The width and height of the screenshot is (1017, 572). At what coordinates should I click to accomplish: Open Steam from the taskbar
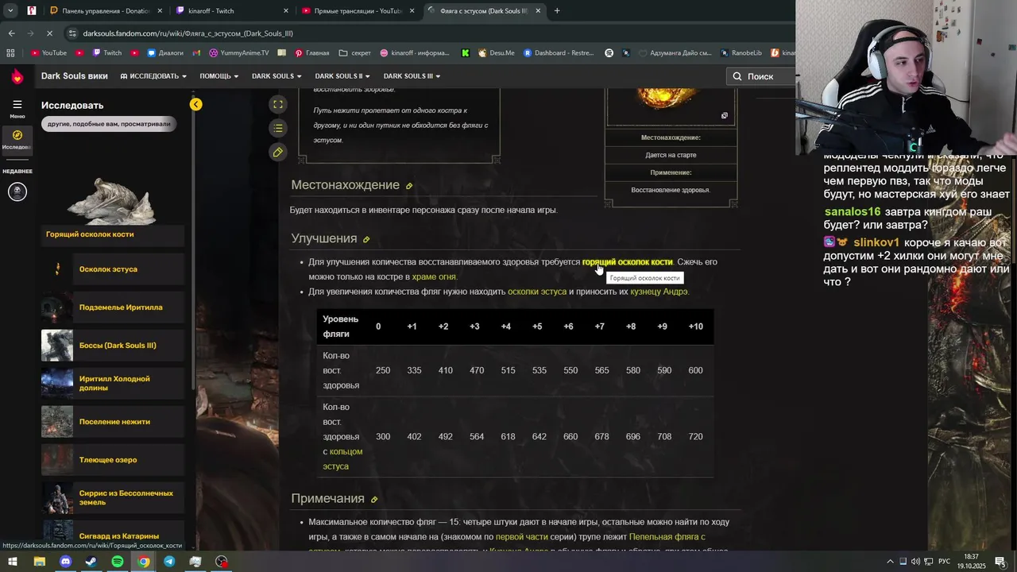[x=91, y=562]
